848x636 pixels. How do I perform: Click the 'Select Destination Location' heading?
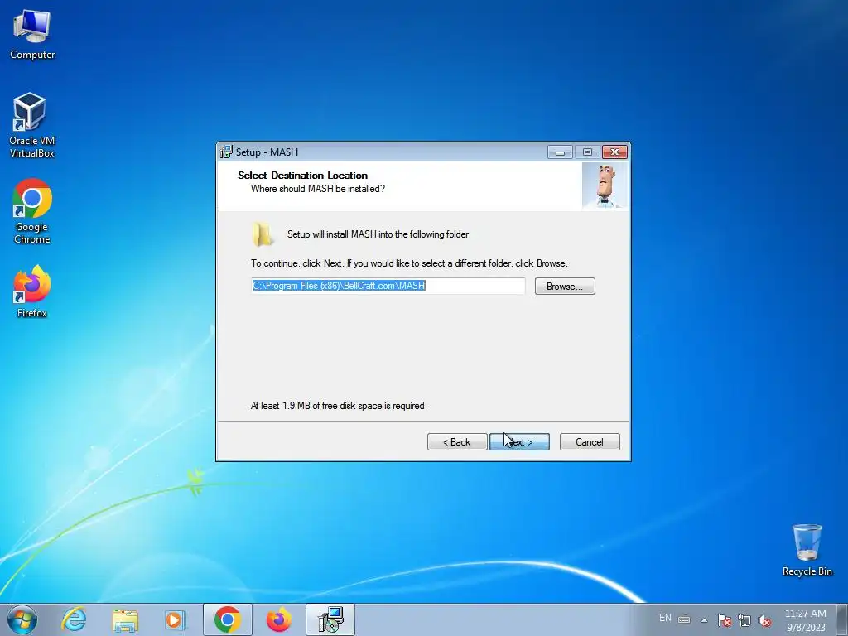[302, 176]
